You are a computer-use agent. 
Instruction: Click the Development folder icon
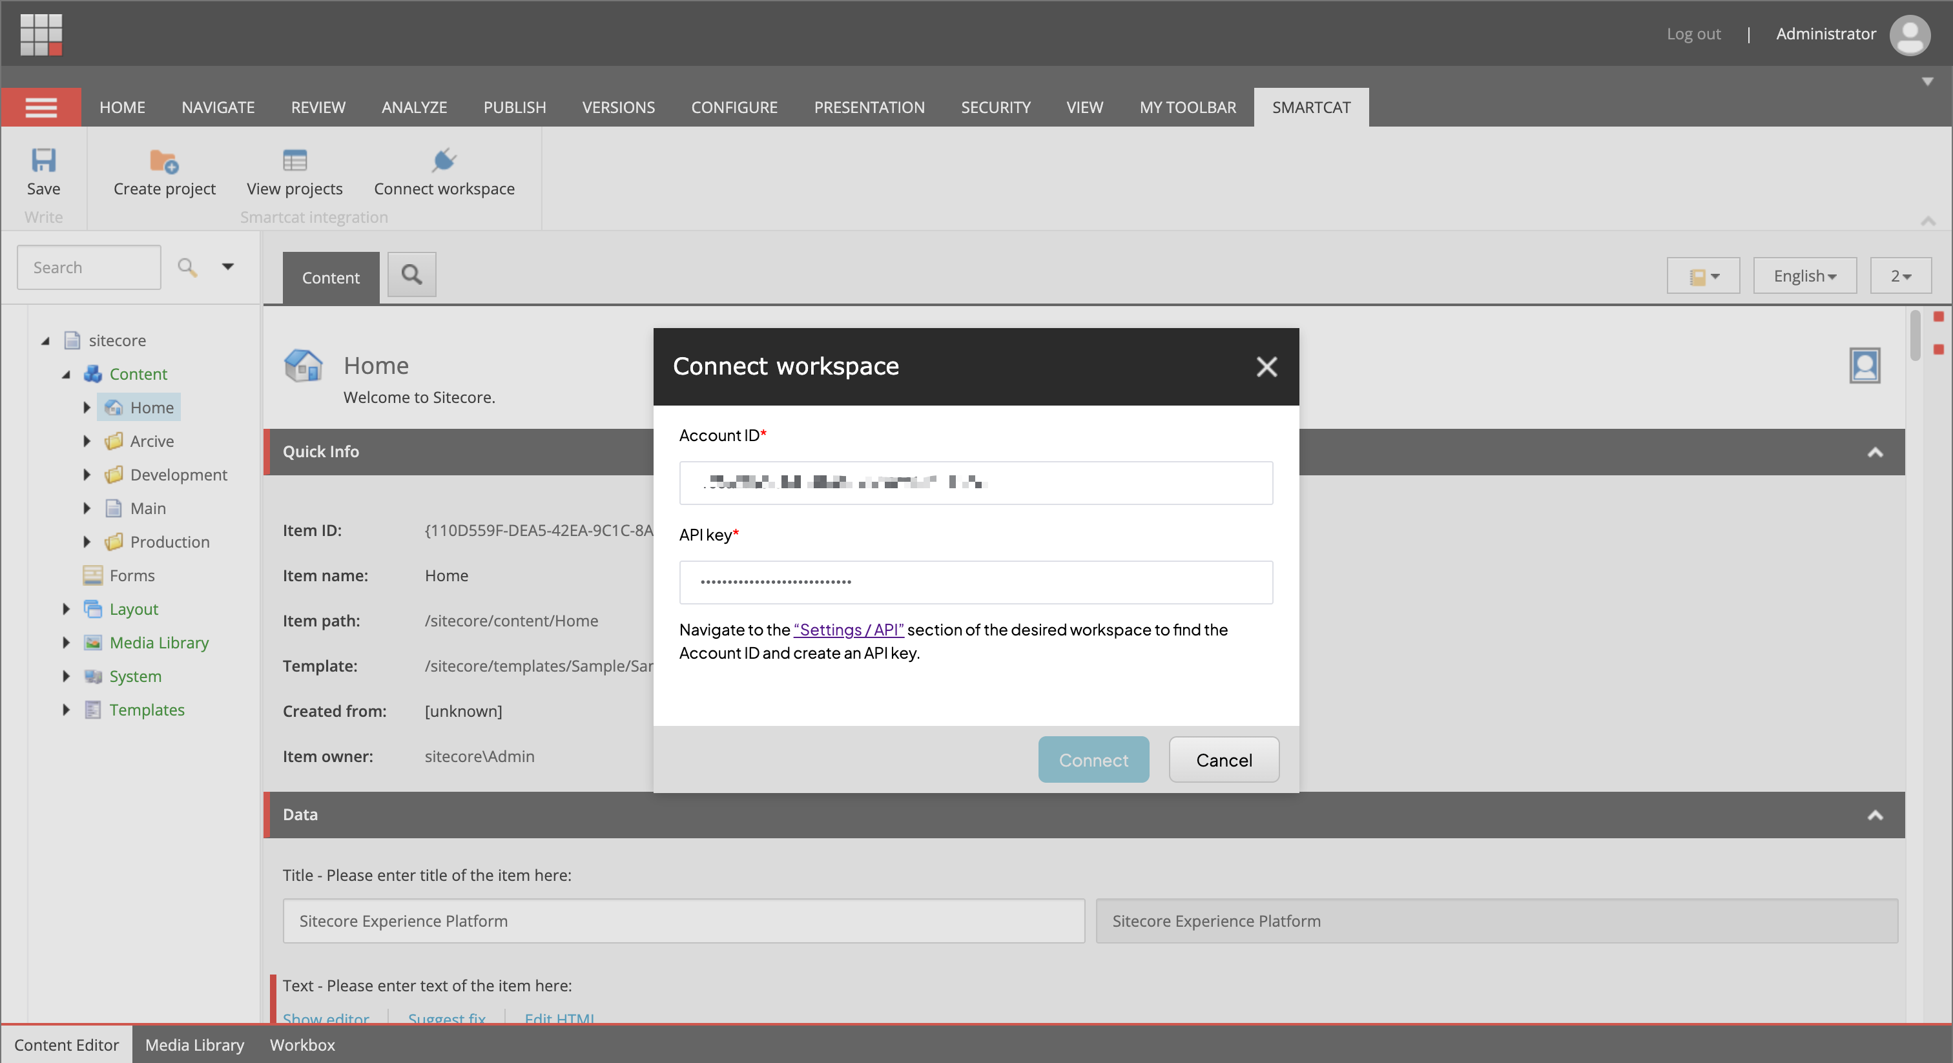click(x=114, y=475)
